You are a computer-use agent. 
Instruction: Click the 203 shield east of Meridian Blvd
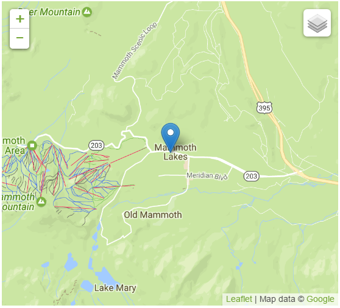pyautogui.click(x=251, y=176)
